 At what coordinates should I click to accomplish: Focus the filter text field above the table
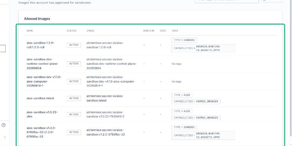[227, 1]
